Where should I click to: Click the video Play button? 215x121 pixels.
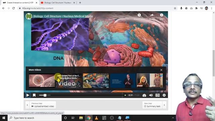coord(28,95)
